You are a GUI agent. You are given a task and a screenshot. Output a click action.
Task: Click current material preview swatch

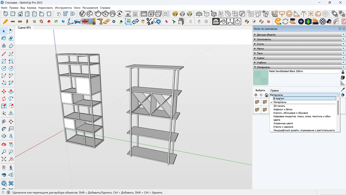tap(261, 78)
